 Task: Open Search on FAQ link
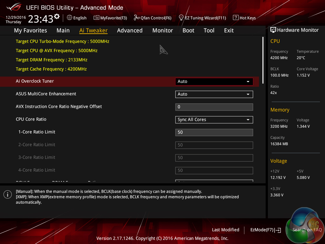[x=307, y=230]
